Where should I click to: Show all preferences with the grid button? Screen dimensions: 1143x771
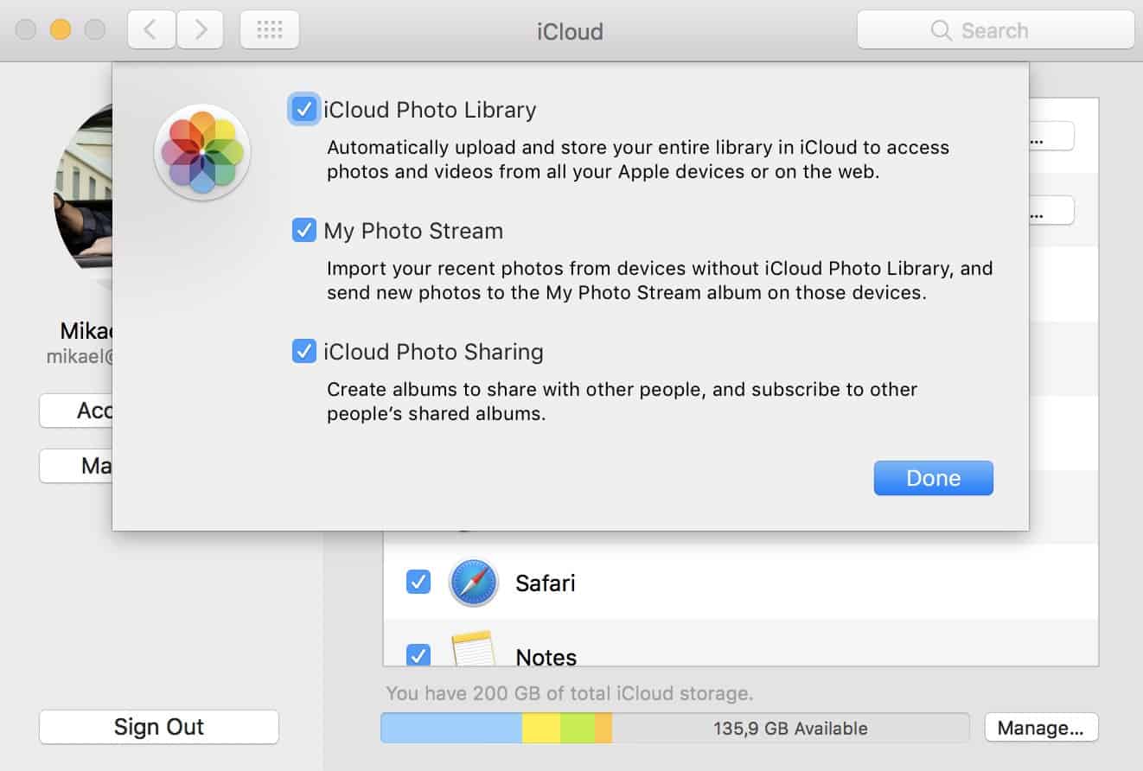pos(270,30)
